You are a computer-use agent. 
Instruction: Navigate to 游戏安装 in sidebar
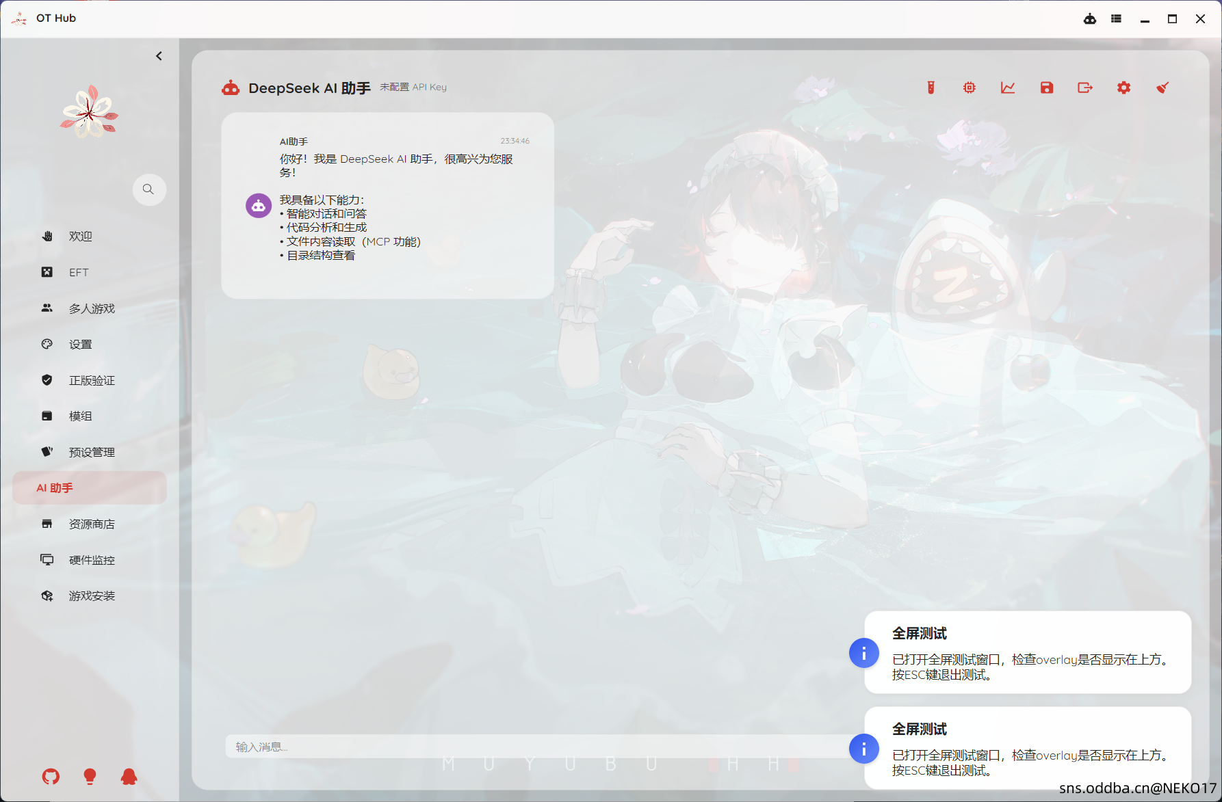(x=90, y=596)
